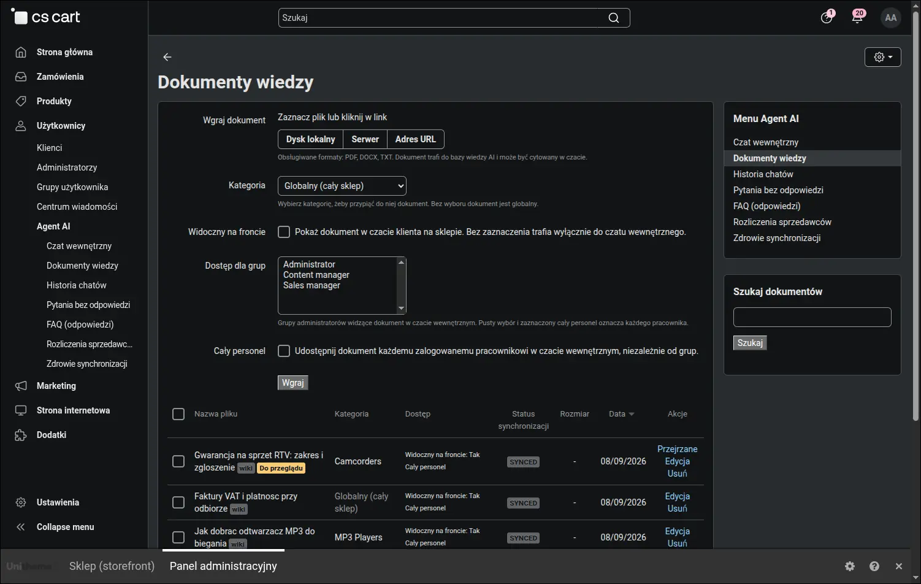Open Pytania bez odpowiedzi in Menu Agent AI
Viewport: 921px width, 584px height.
[778, 190]
